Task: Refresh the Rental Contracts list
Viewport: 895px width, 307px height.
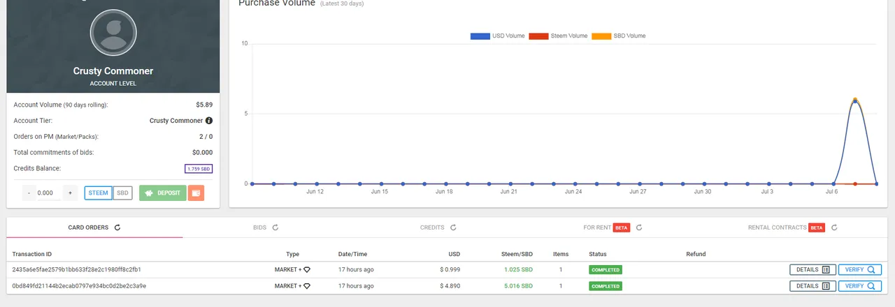Action: point(834,227)
